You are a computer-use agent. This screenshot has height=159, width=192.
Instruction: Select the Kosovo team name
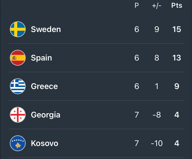point(44,143)
